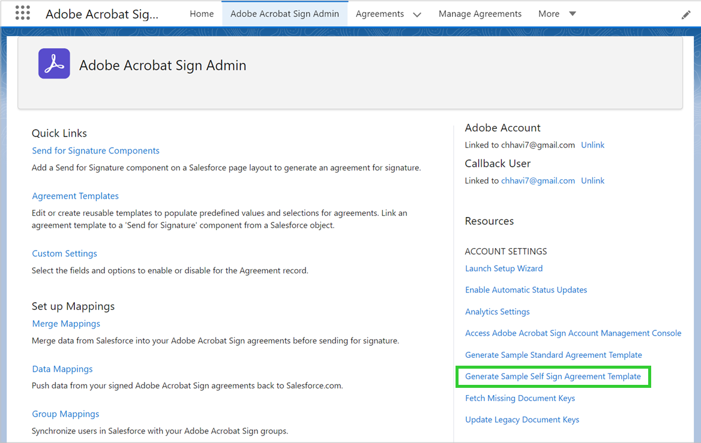Launch Setup Wizard from Account Settings
The width and height of the screenshot is (701, 443).
pyautogui.click(x=504, y=269)
